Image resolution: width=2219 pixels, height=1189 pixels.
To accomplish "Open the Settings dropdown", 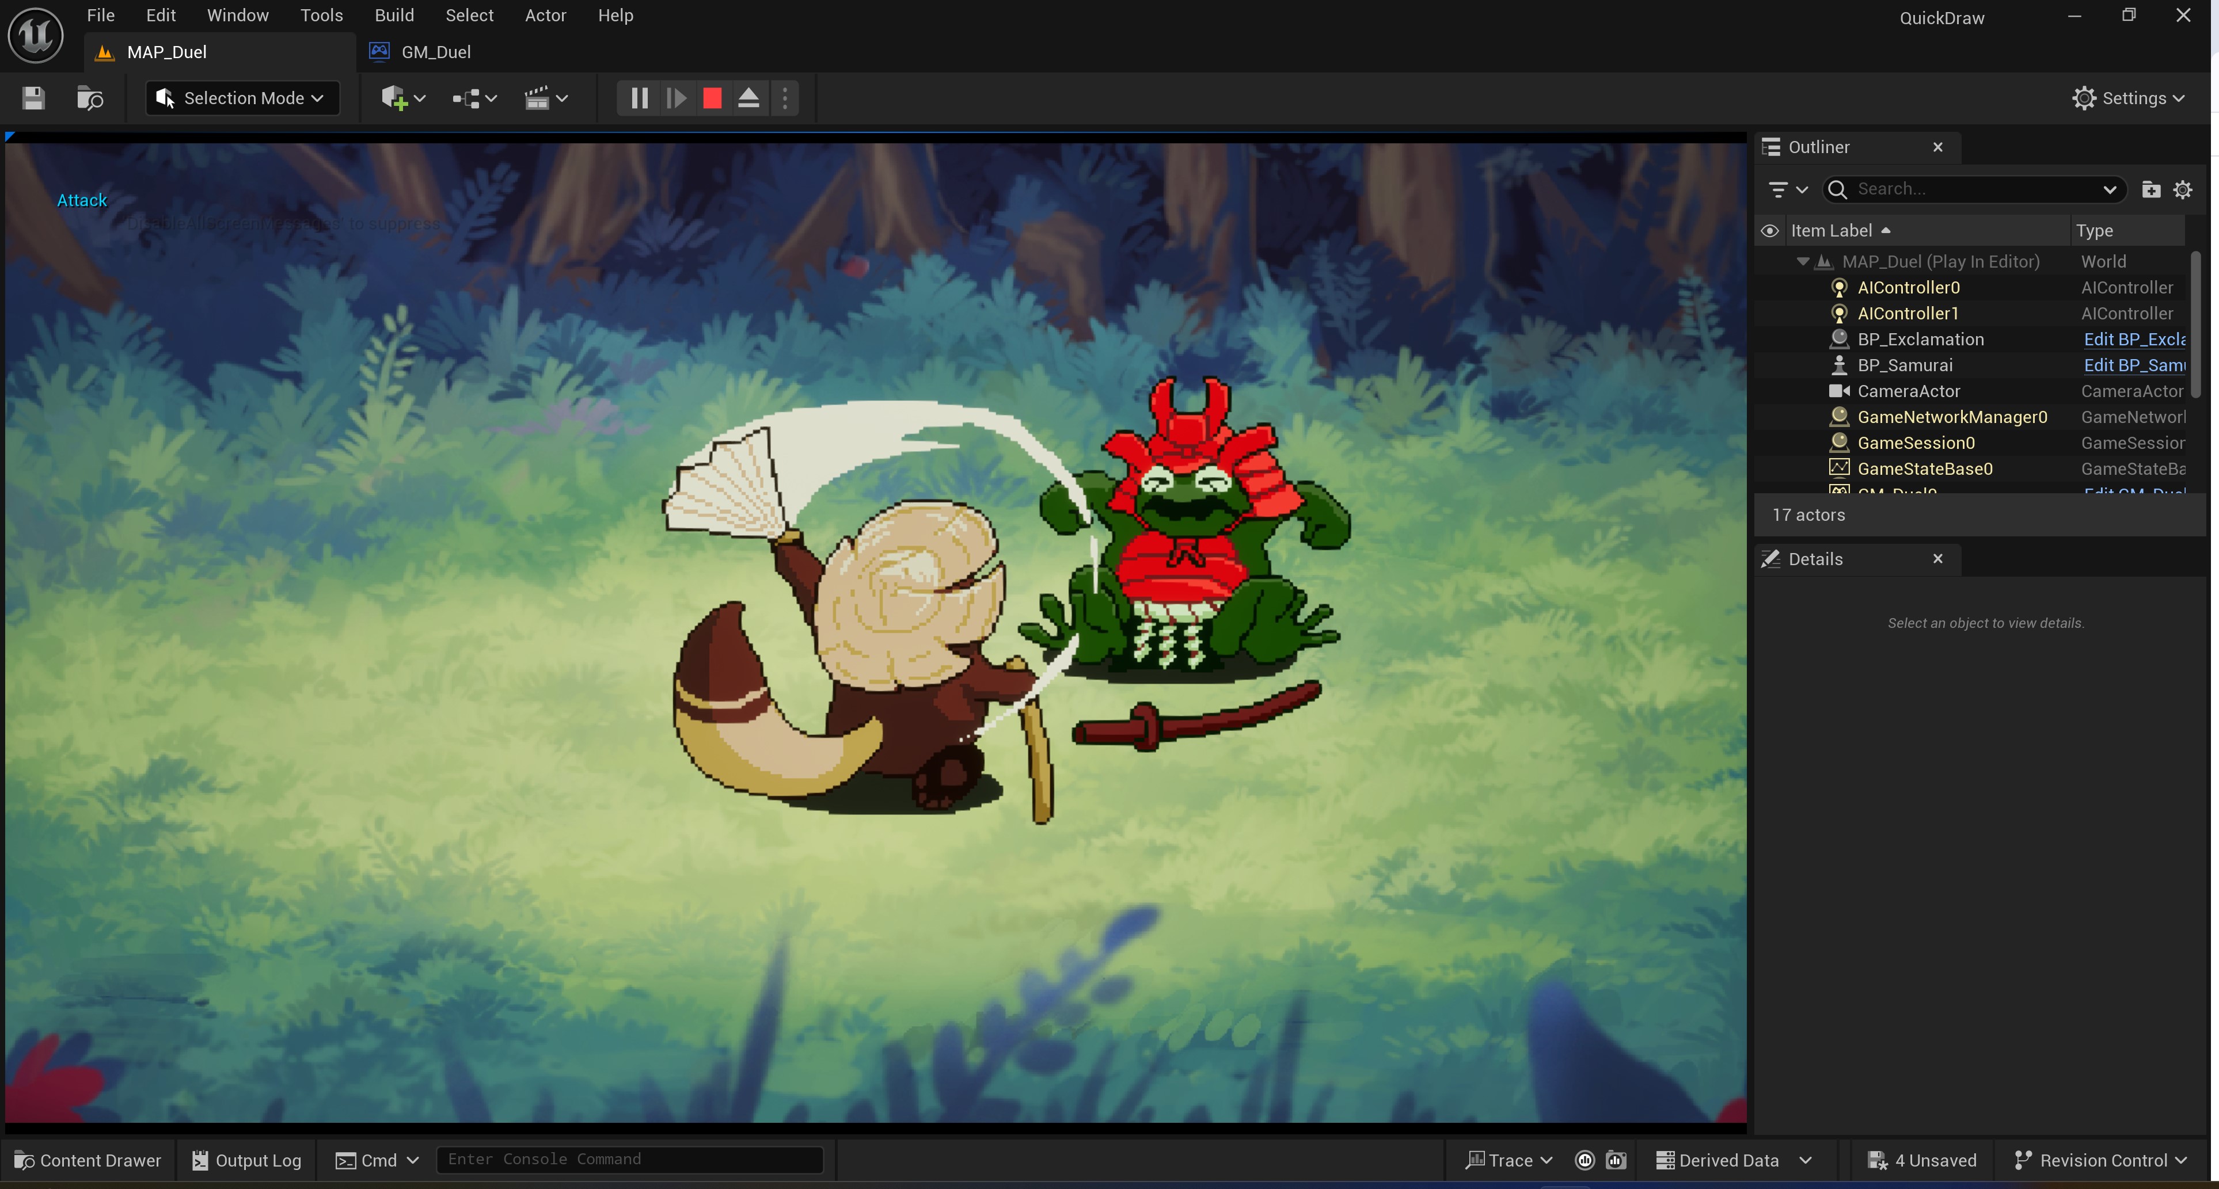I will [x=2129, y=98].
